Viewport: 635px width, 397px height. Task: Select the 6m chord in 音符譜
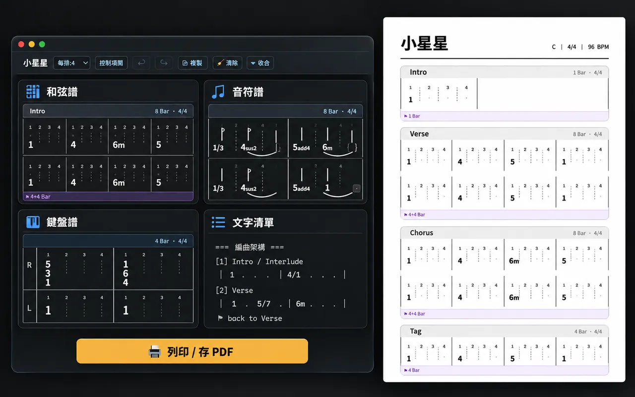click(x=327, y=147)
